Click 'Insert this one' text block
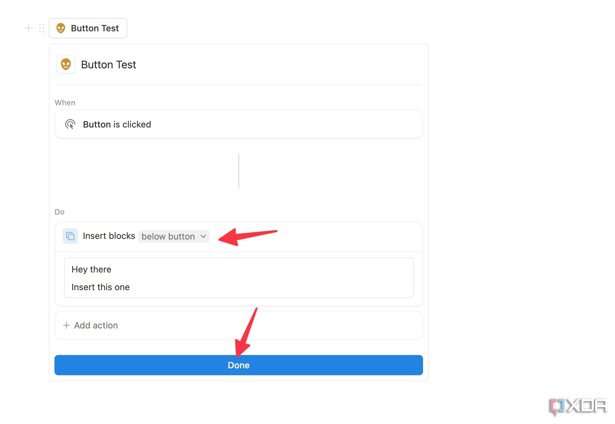 99,286
